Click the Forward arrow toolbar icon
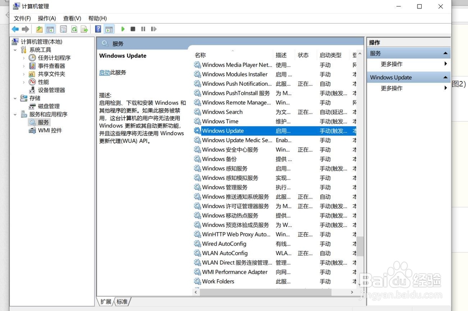Image resolution: width=468 pixels, height=311 pixels. pos(25,29)
